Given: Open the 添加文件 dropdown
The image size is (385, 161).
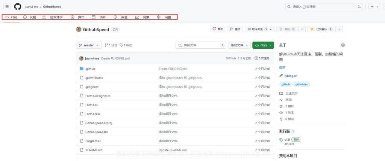Looking at the screenshot, I should pos(239,45).
